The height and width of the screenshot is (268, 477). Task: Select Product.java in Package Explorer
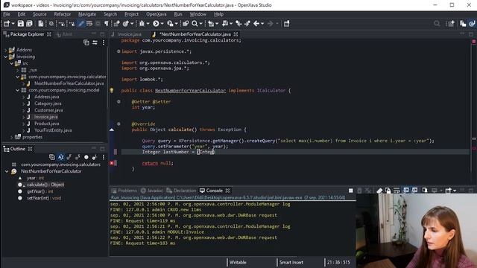tap(46, 124)
